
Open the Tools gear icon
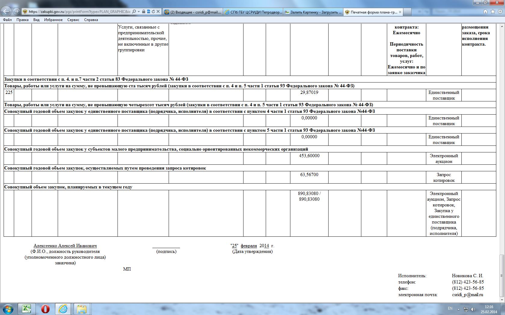coord(500,12)
